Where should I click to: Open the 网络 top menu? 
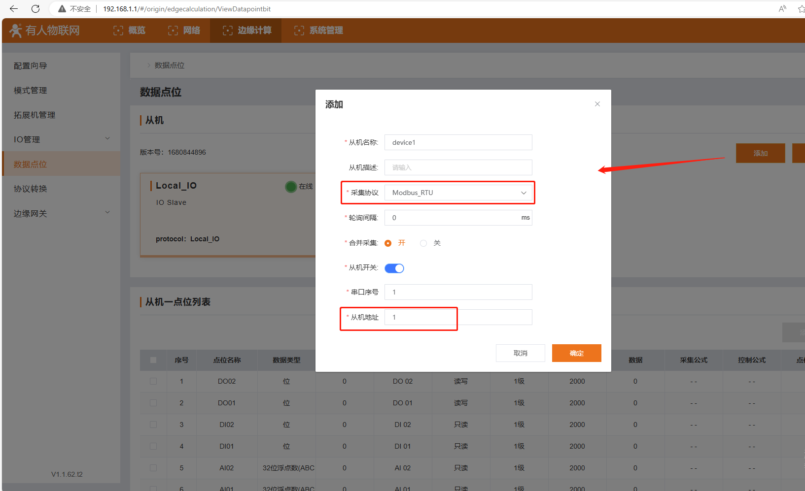pyautogui.click(x=184, y=31)
